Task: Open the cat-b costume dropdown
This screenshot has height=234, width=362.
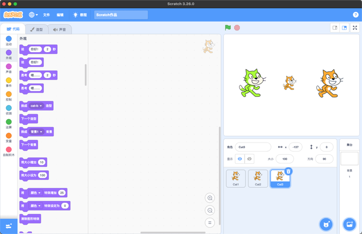Action: 37,106
